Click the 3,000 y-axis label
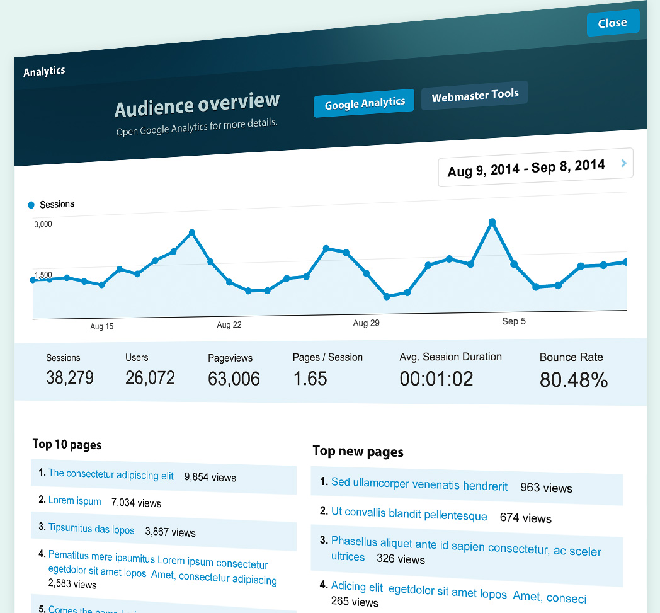Screen dimensions: 660x613 [x=43, y=224]
